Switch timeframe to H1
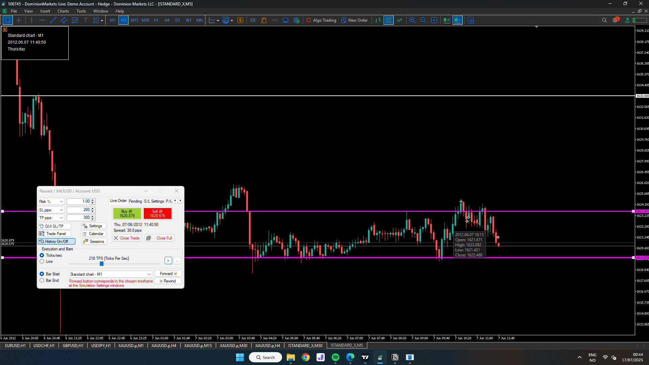This screenshot has width=649, height=365. point(156,20)
